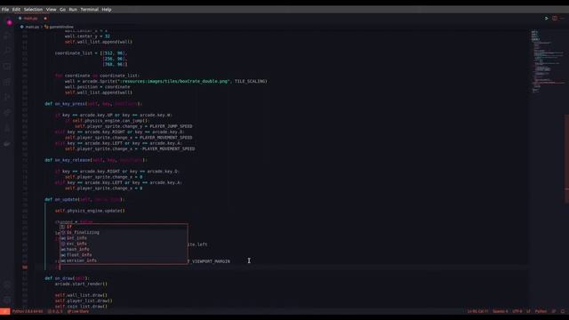Click the boxCrate_double.png string
Screen dimensions: 569x320
coord(175,81)
